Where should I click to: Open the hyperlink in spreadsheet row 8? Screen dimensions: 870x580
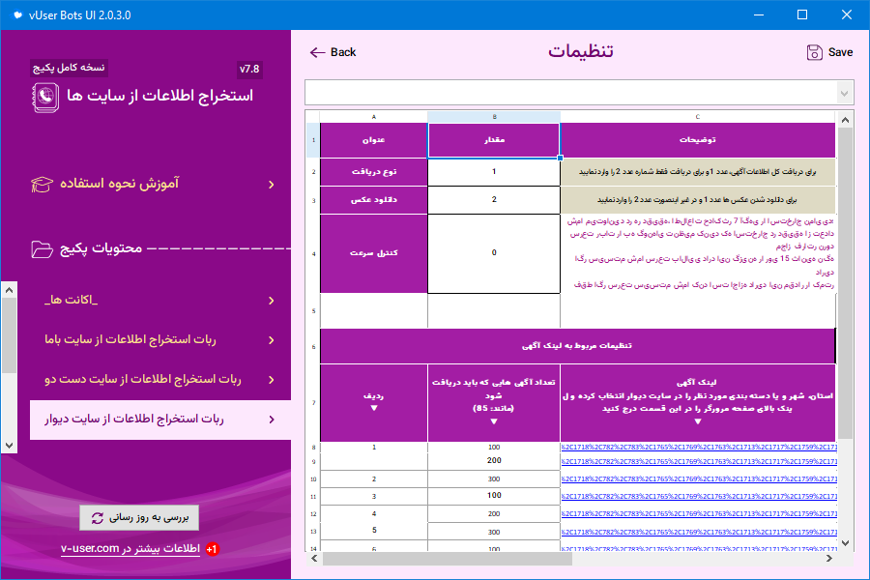[x=699, y=448]
